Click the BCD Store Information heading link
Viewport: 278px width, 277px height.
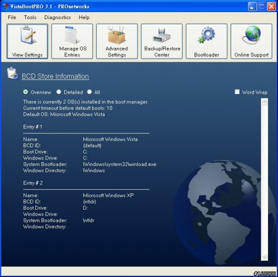pyautogui.click(x=55, y=76)
